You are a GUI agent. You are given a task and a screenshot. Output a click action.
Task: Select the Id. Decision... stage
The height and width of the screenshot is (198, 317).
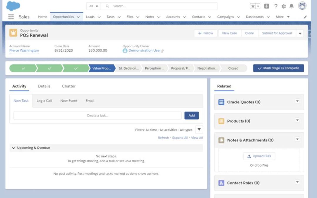coord(129,68)
